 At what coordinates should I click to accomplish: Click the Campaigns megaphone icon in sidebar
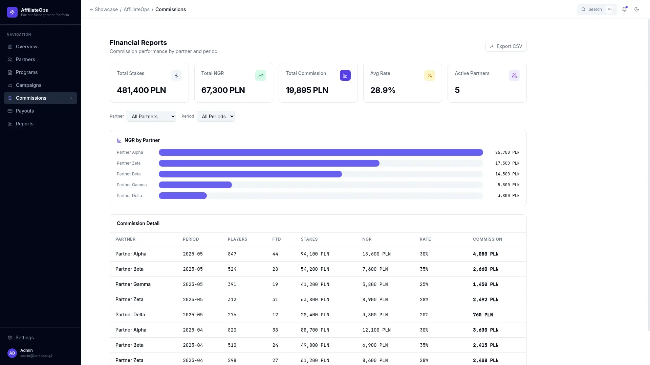[10, 85]
